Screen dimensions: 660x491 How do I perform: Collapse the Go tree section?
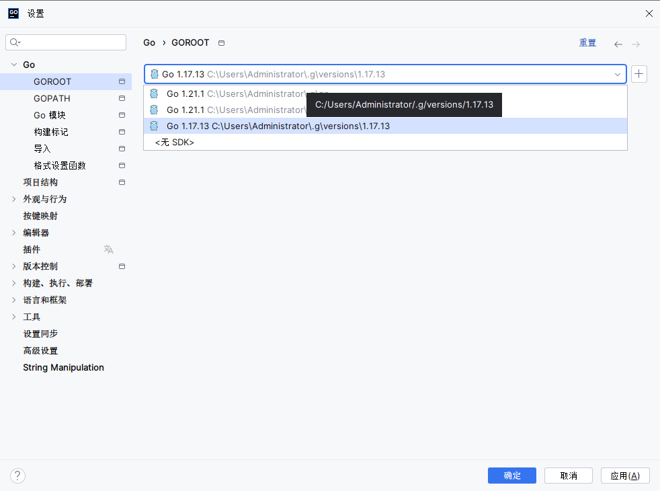coord(14,65)
